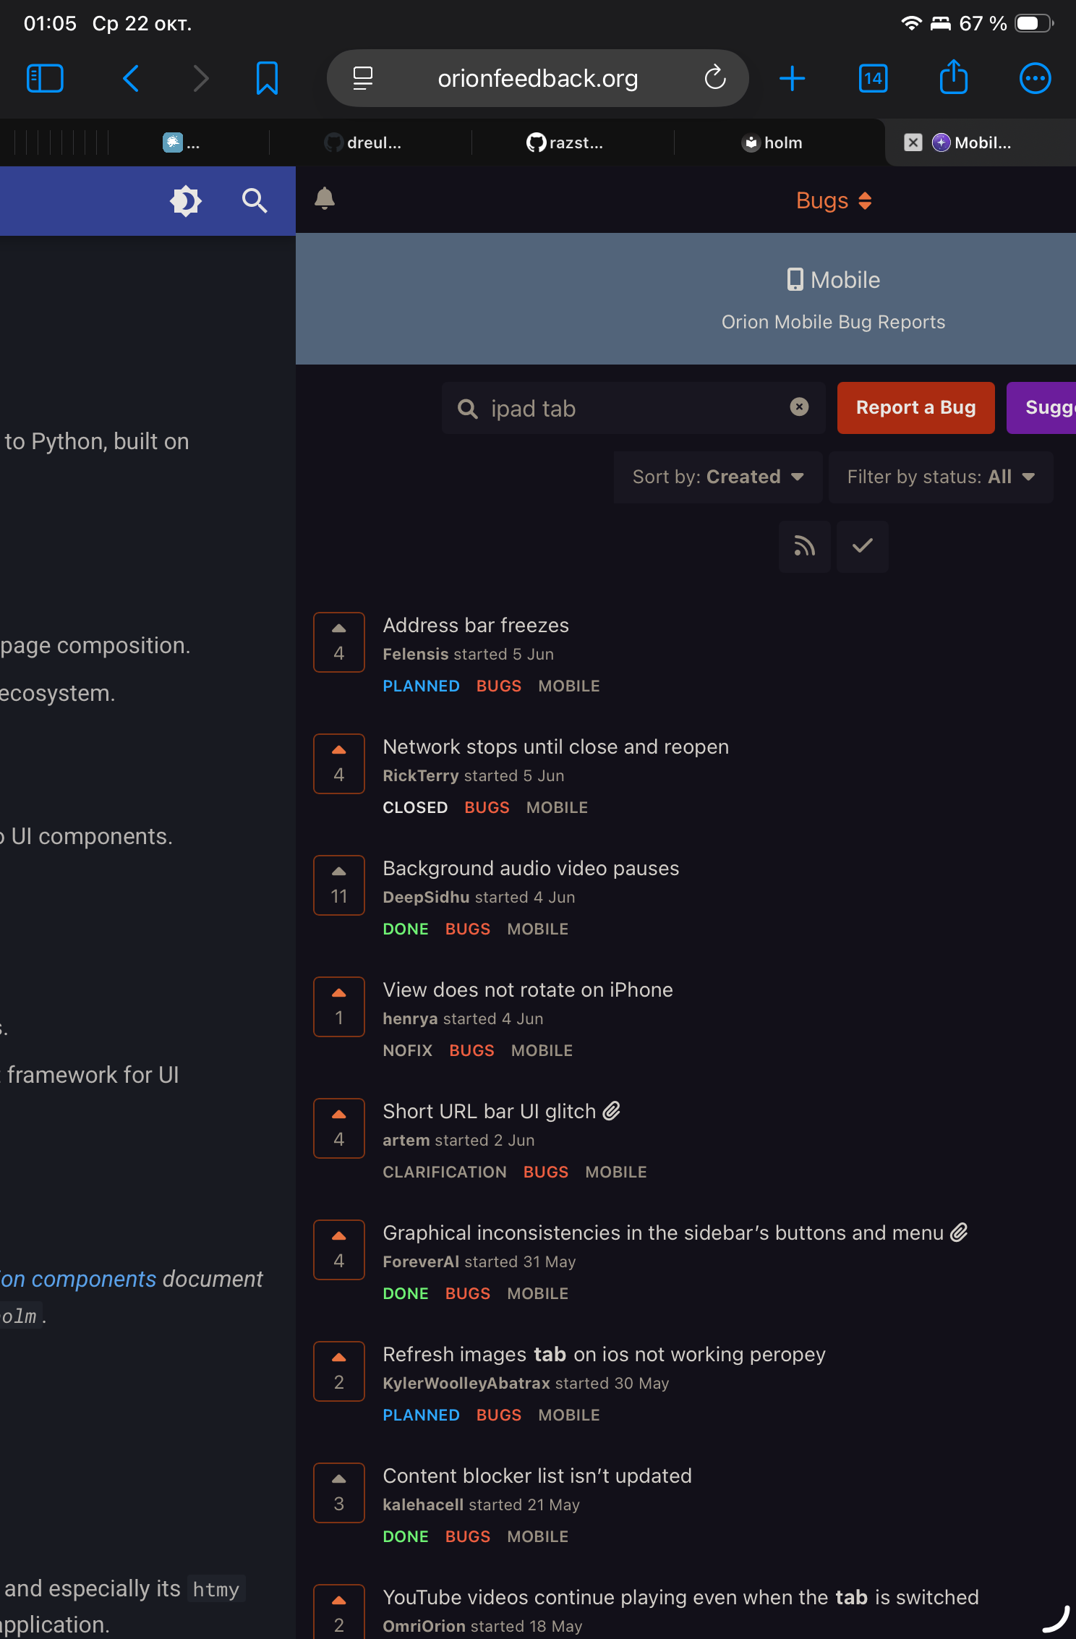Open the bookmarks icon in toolbar

(x=267, y=78)
